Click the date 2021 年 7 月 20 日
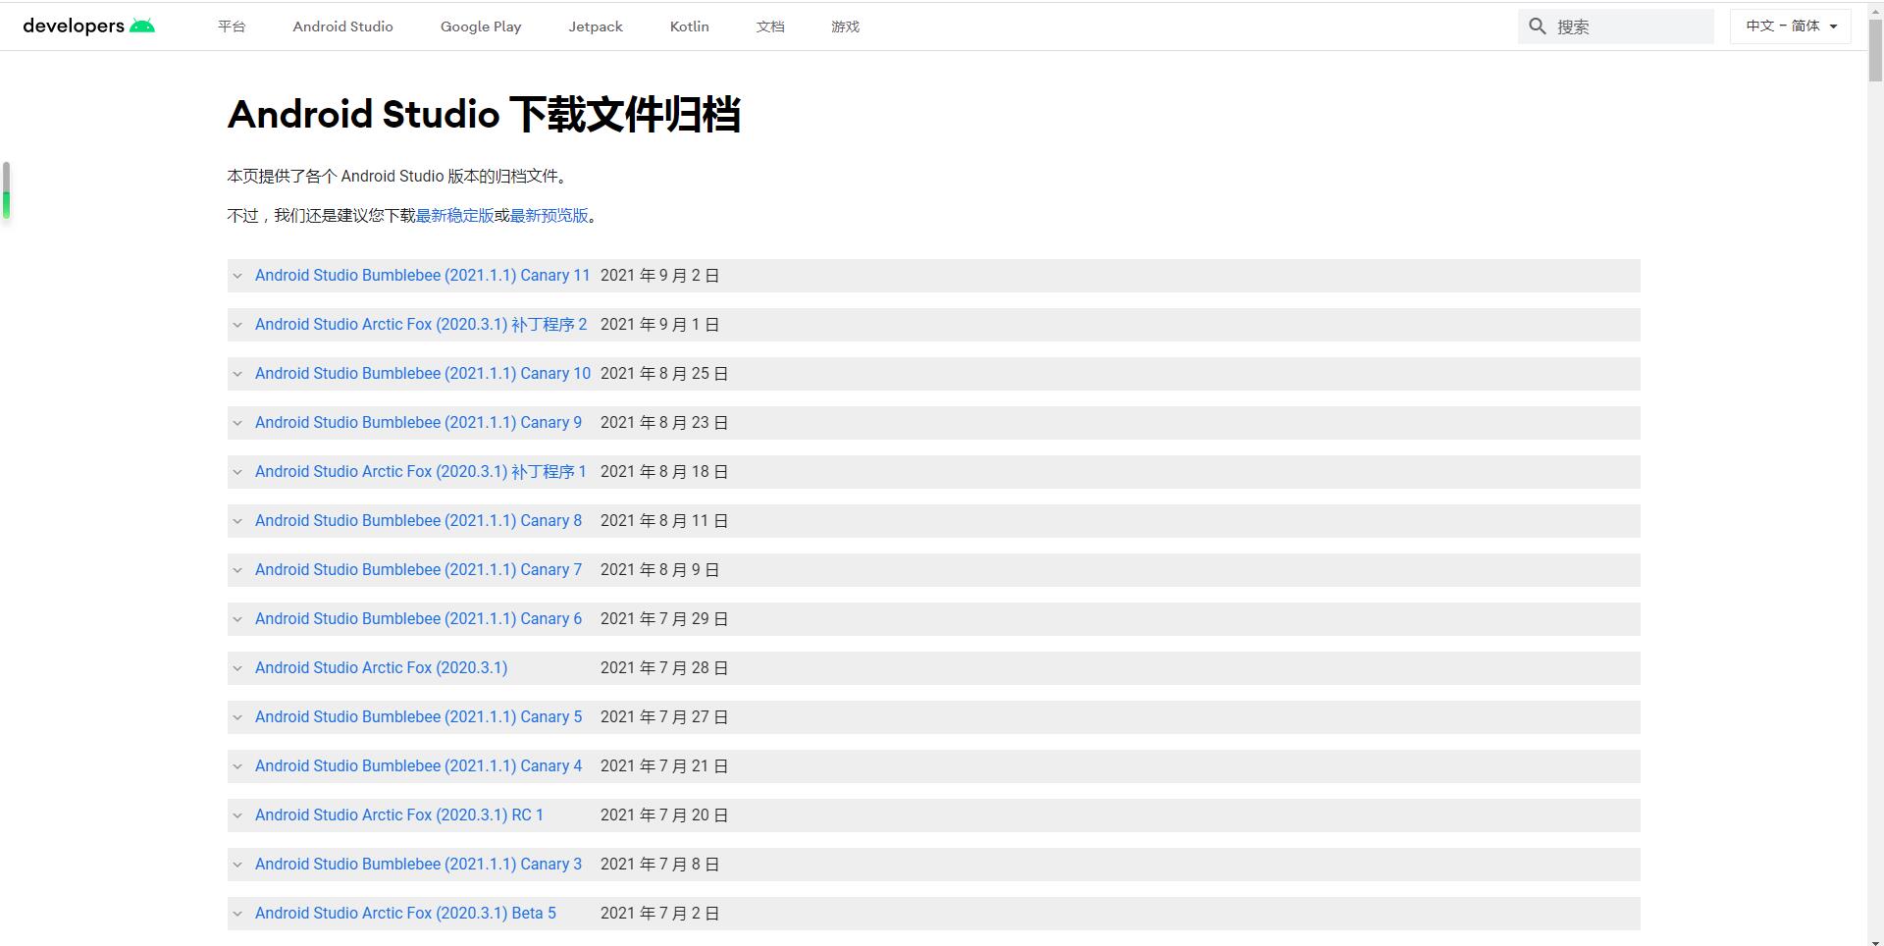 coord(664,815)
